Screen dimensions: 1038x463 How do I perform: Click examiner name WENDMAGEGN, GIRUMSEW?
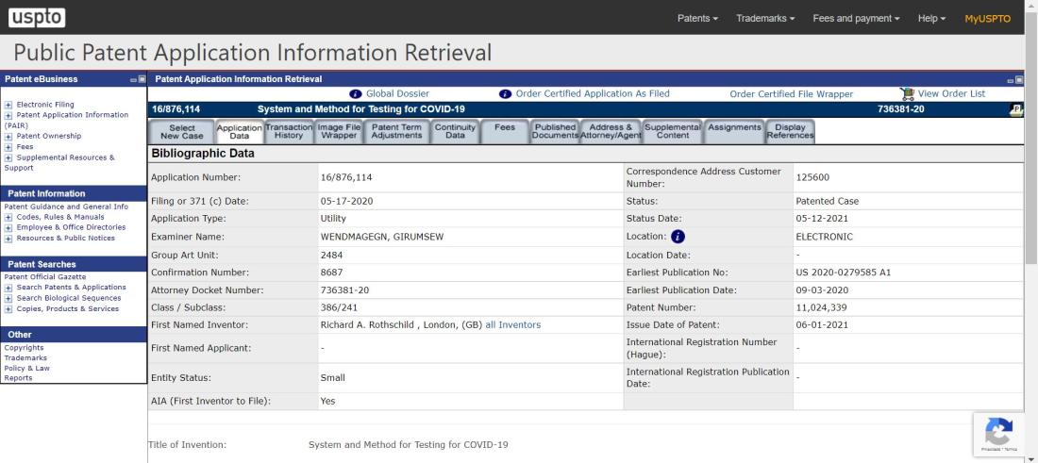[382, 237]
